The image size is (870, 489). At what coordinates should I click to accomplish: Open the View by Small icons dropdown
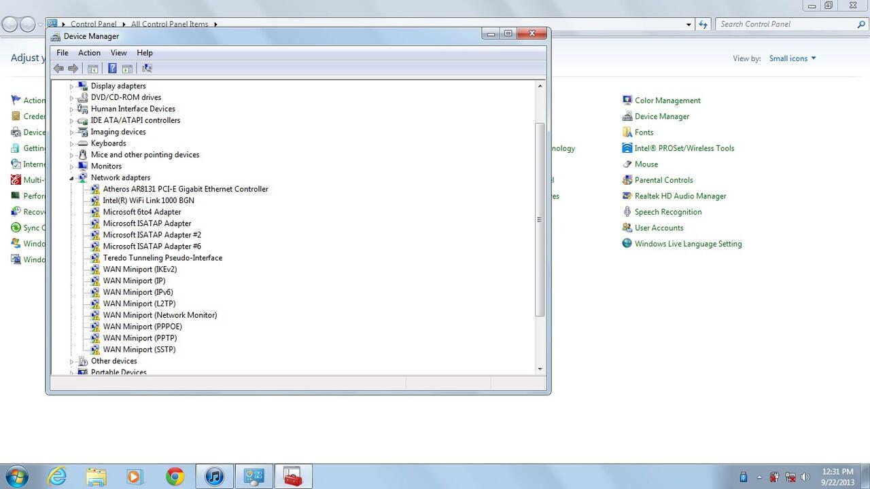793,58
